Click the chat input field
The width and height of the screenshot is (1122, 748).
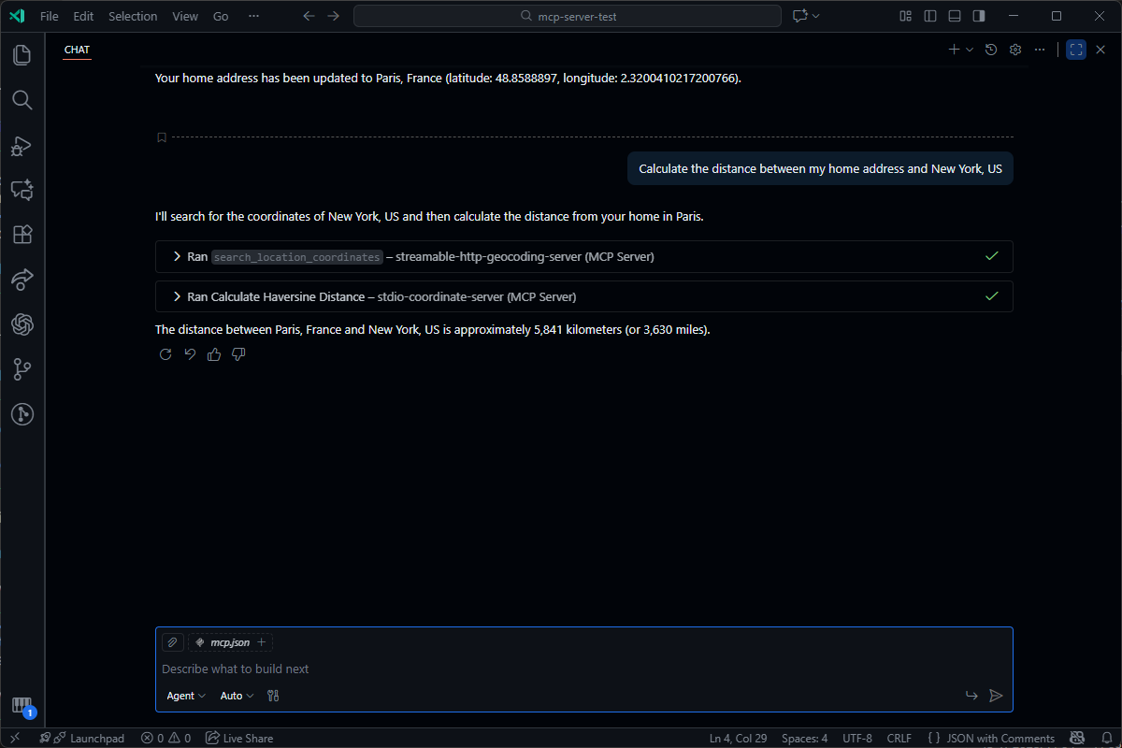tap(561, 669)
